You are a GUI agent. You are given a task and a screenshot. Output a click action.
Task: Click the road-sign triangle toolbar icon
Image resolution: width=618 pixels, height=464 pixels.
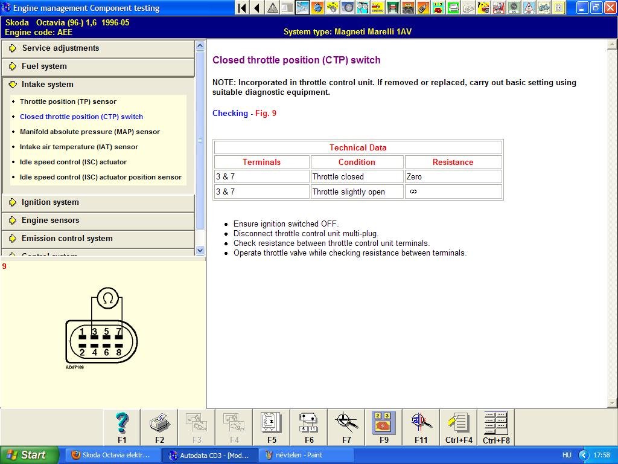point(529,7)
